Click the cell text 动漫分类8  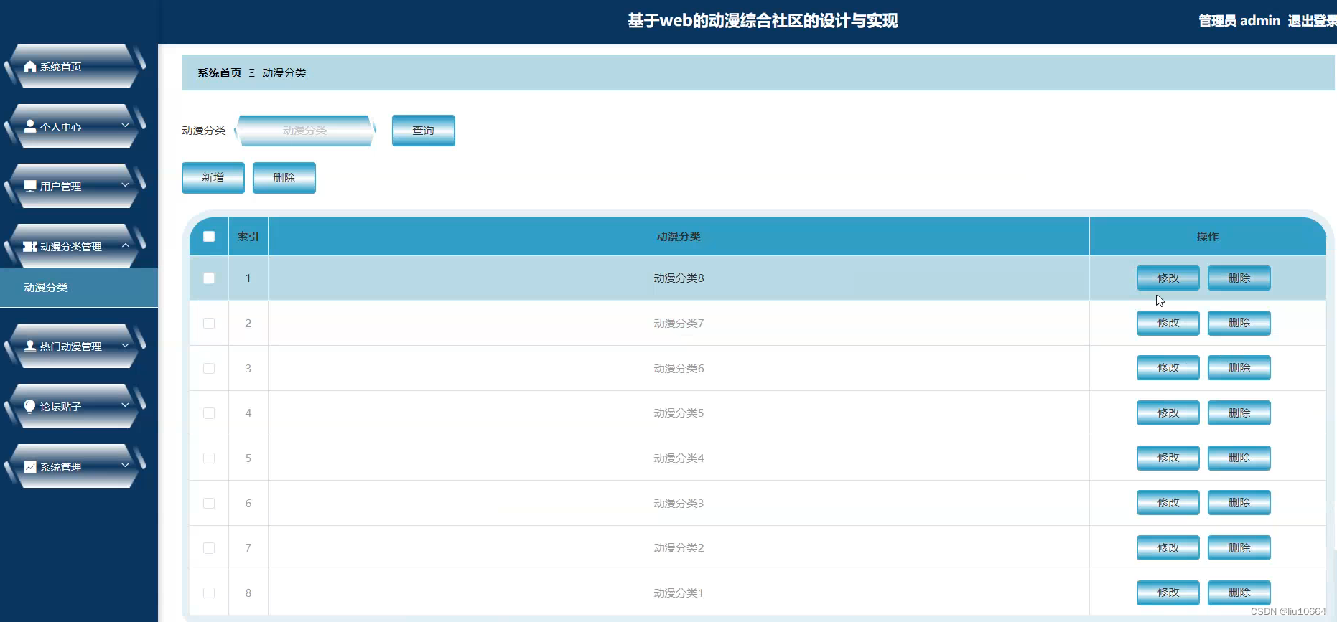[x=679, y=278]
